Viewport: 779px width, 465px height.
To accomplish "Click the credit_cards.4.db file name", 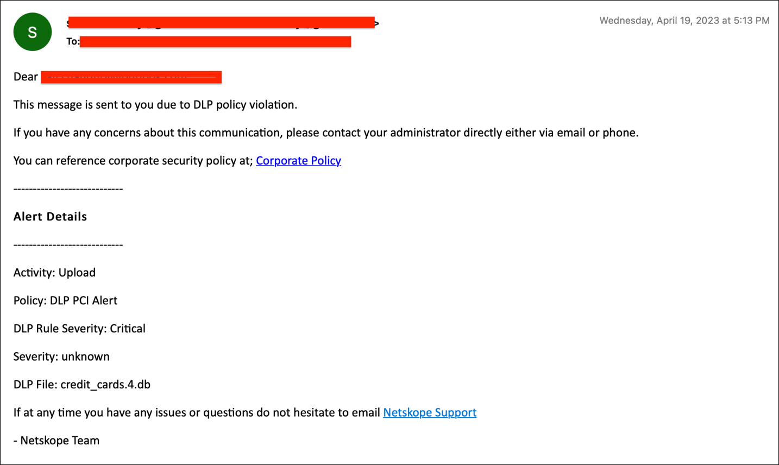I will [x=105, y=385].
